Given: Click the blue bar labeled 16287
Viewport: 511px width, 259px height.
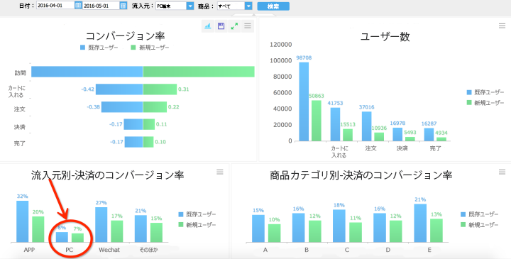Looking at the screenshot, I should coord(429,135).
